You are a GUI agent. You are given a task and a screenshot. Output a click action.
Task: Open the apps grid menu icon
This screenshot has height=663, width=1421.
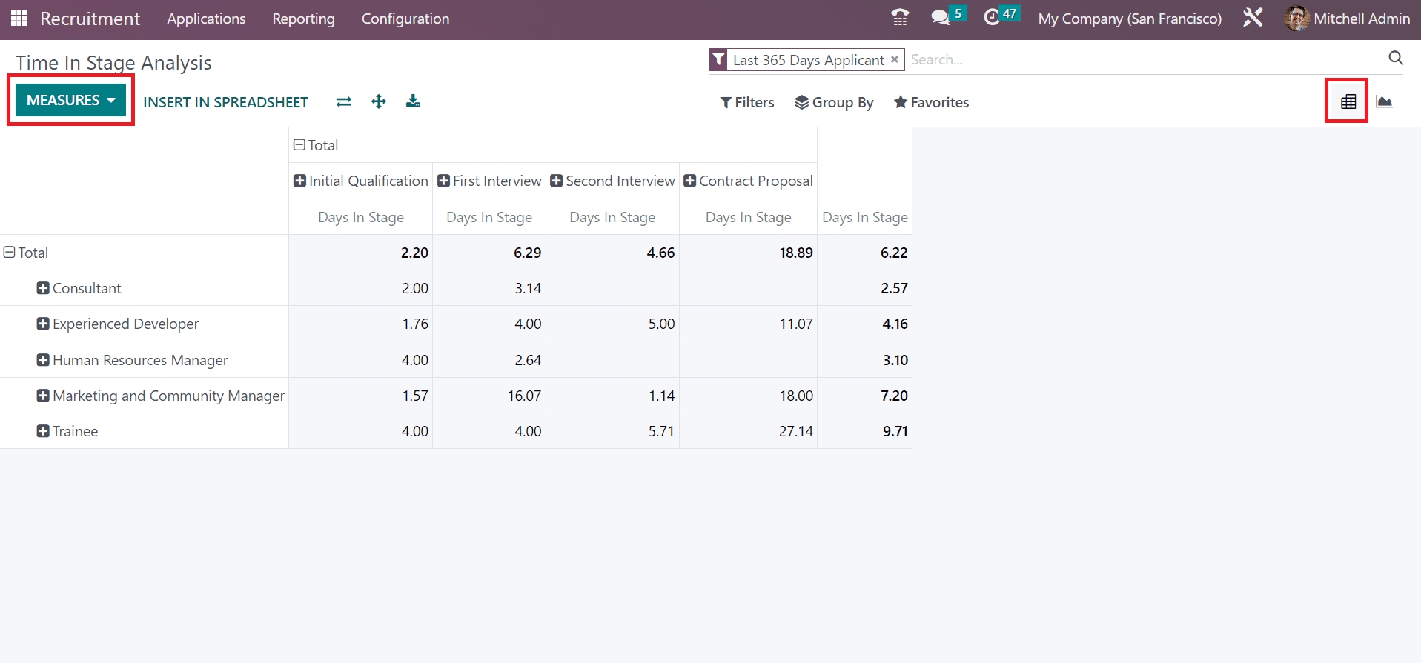coord(19,19)
